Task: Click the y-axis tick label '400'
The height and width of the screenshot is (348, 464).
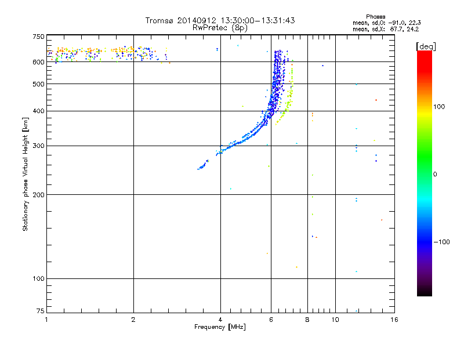Action: pyautogui.click(x=38, y=111)
